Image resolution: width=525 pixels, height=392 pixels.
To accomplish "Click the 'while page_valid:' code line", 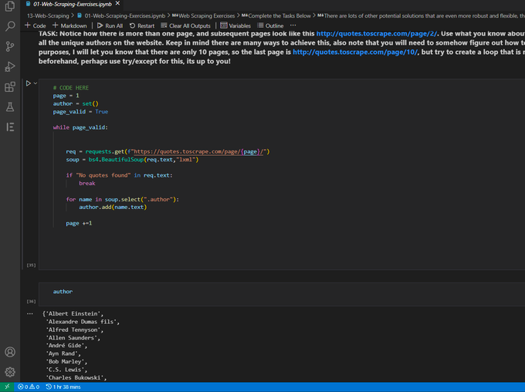I will tap(80, 127).
